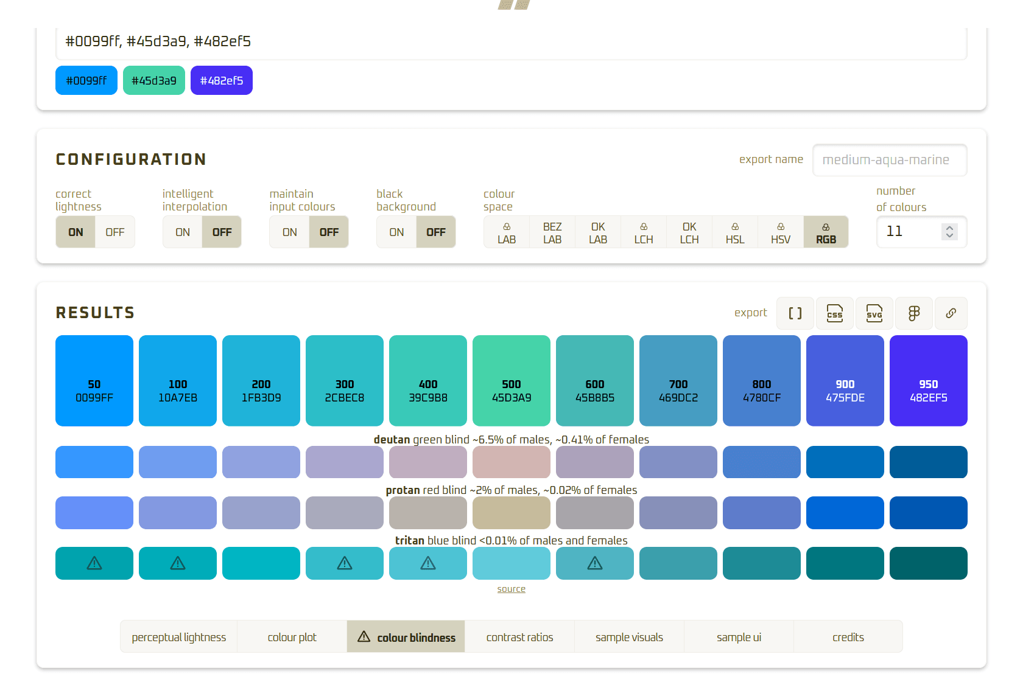Click the warning icon on tritan swatch 600
The image size is (1020, 688).
click(x=594, y=563)
